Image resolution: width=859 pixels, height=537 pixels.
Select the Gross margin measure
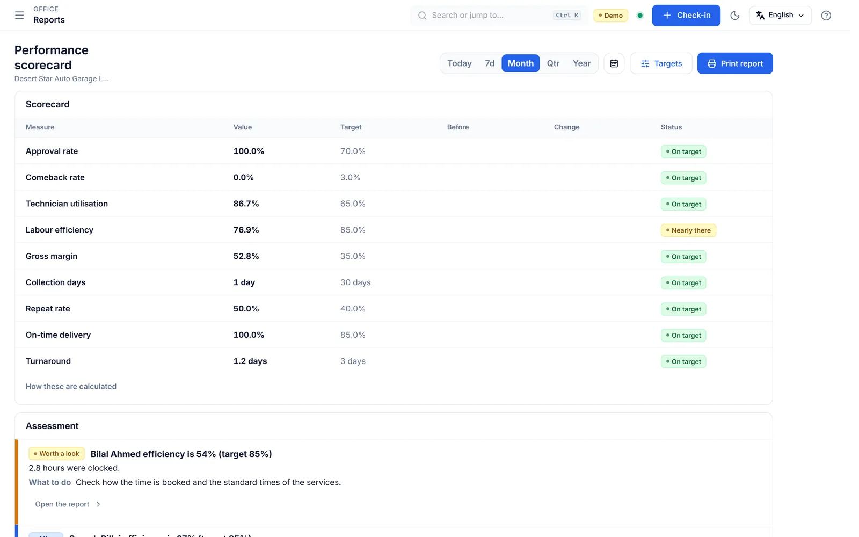(51, 257)
